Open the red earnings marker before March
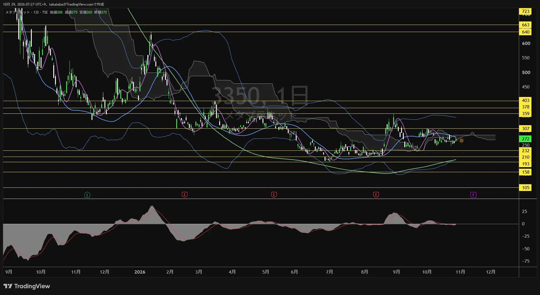Image resolution: width=540 pixels, height=295 pixels. click(x=185, y=195)
